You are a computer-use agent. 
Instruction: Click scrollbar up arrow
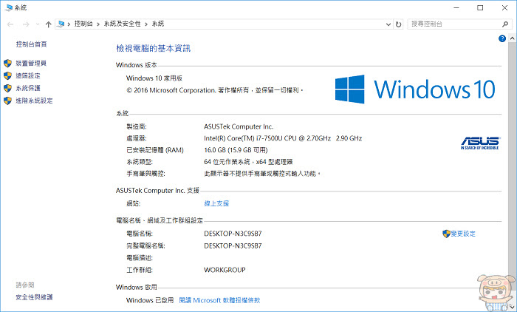coord(512,38)
